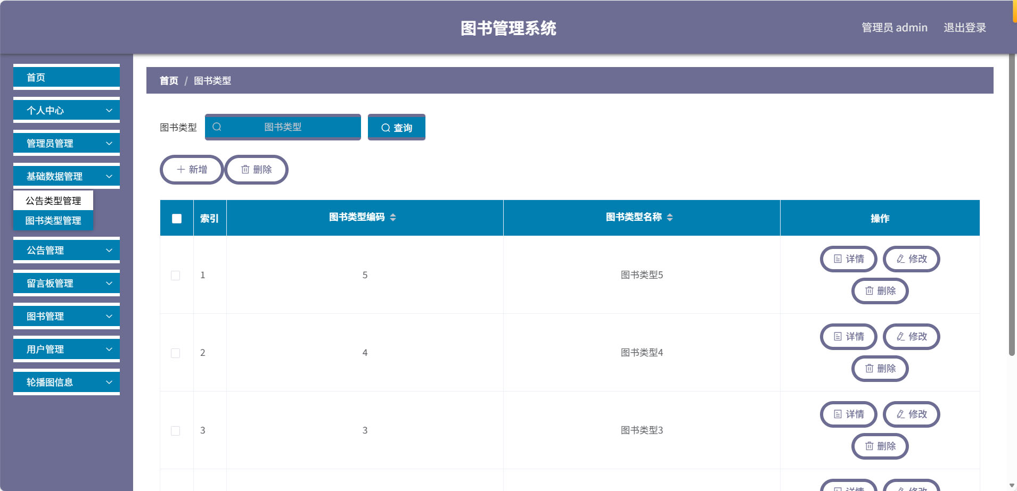The image size is (1017, 491).
Task: Sort by 图书类型名称 column arrows
Action: click(670, 217)
